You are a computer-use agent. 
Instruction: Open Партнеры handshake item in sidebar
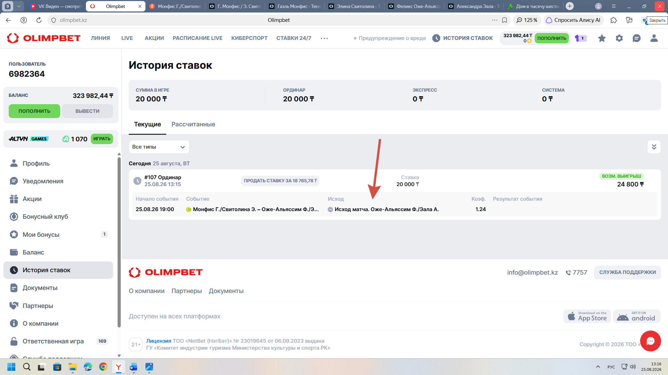(x=58, y=306)
